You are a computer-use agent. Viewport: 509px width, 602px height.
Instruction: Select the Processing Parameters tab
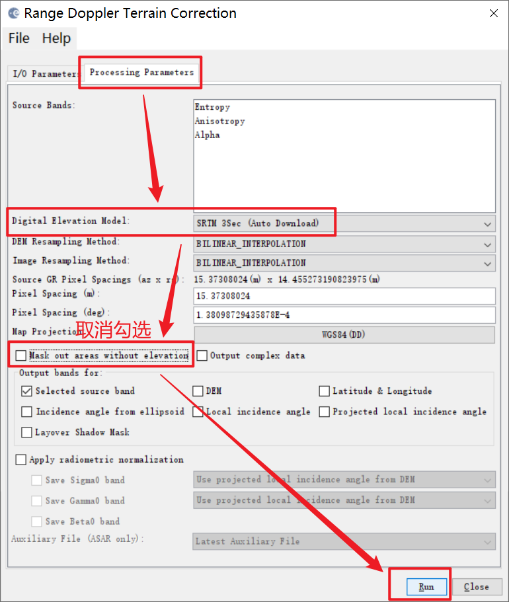point(141,72)
